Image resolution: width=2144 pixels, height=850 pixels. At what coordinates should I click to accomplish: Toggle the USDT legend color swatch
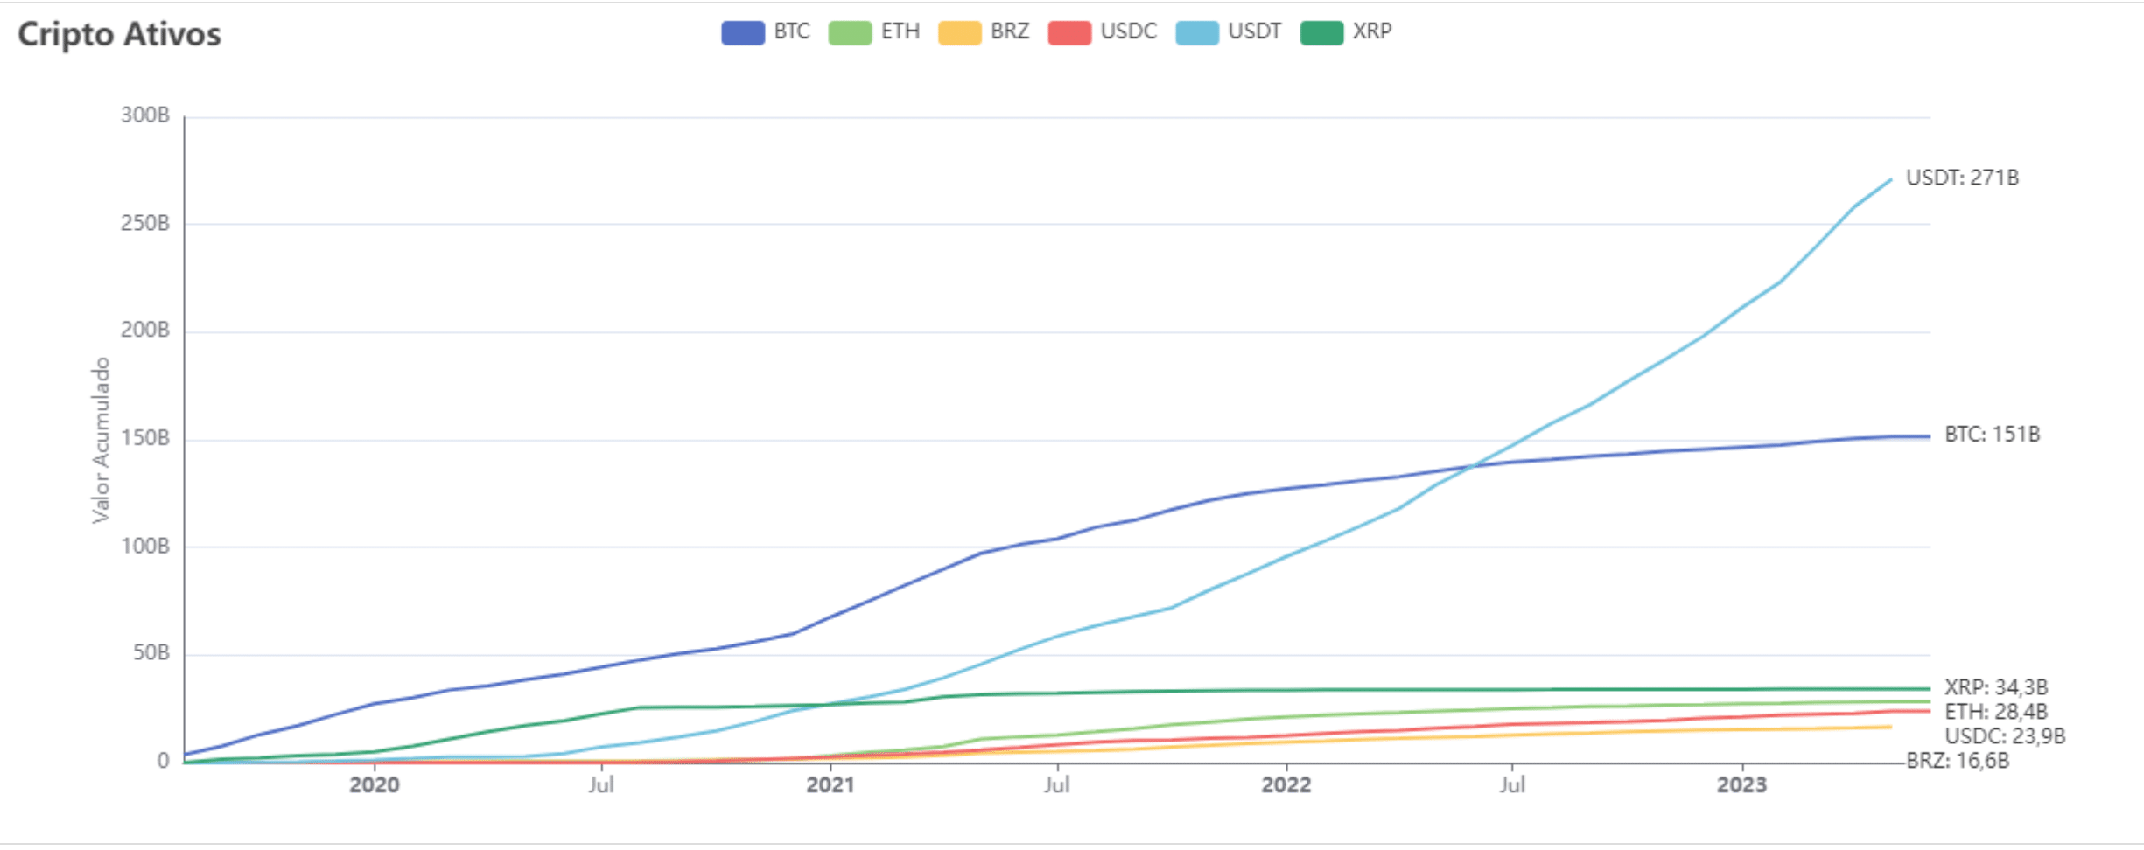tap(1197, 33)
